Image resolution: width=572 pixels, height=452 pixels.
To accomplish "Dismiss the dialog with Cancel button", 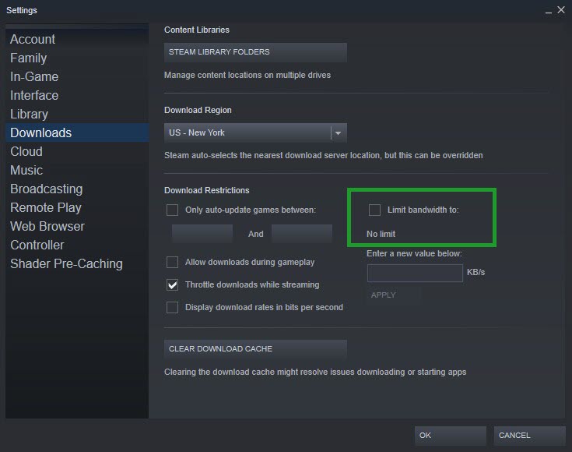I will tap(529, 436).
